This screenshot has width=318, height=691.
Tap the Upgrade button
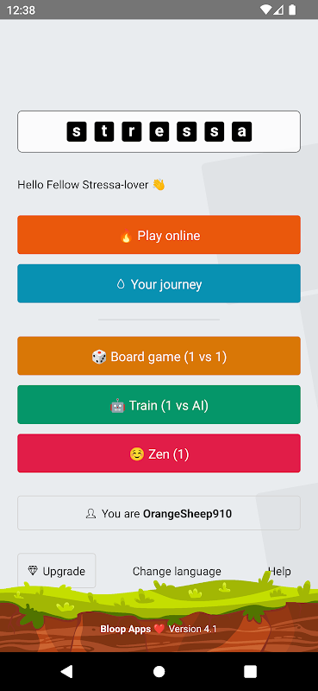[x=57, y=571]
